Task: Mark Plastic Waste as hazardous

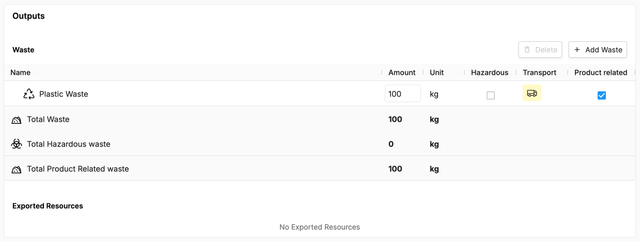Action: (490, 95)
